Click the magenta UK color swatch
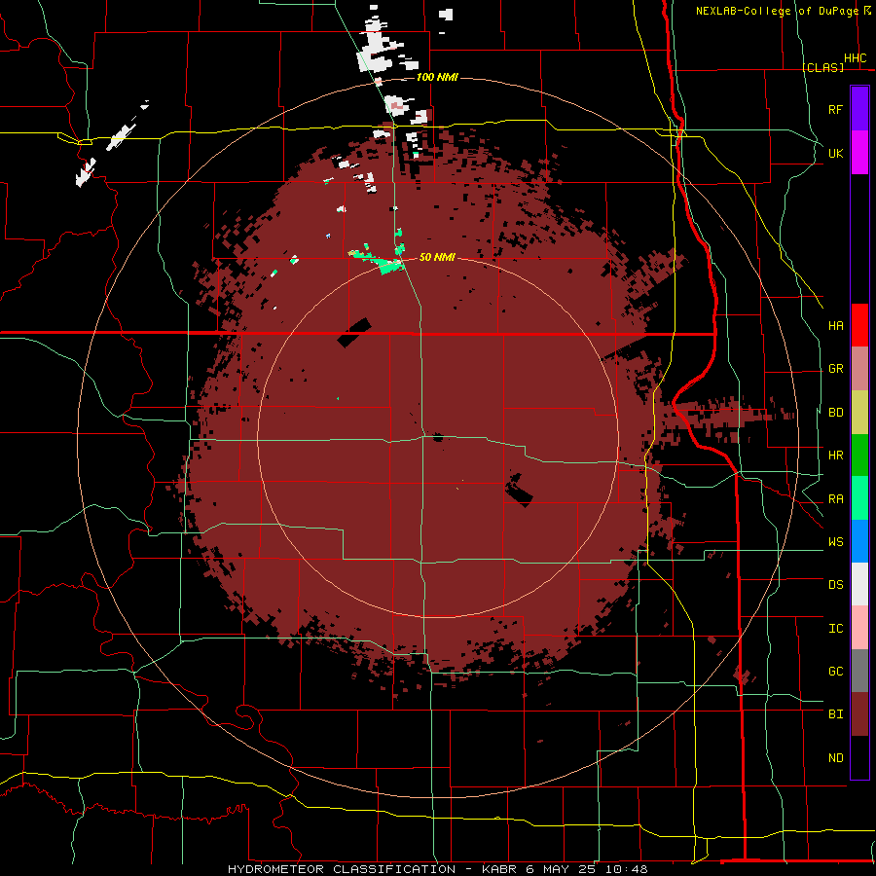This screenshot has height=876, width=876. 859,153
